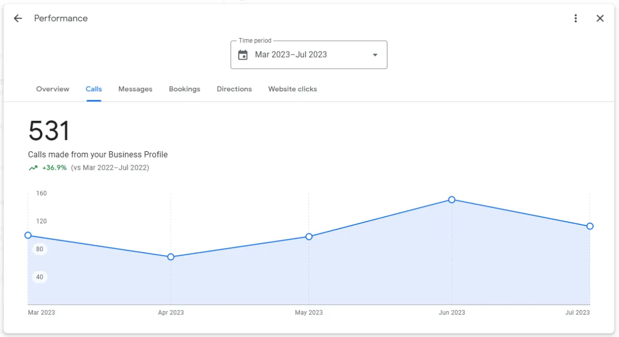Screen dimensions: 619x337
Task: Select the Calls tab
Action: tap(94, 89)
